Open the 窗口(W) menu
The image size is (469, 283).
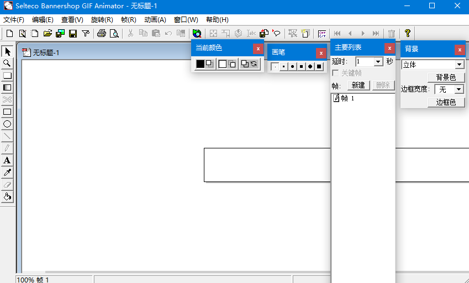pyautogui.click(x=186, y=20)
